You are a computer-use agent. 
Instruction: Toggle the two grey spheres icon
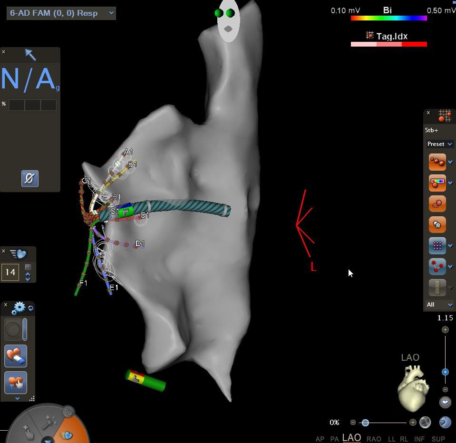[x=437, y=225]
